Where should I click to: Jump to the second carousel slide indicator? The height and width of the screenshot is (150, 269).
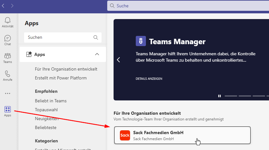tap(245, 96)
